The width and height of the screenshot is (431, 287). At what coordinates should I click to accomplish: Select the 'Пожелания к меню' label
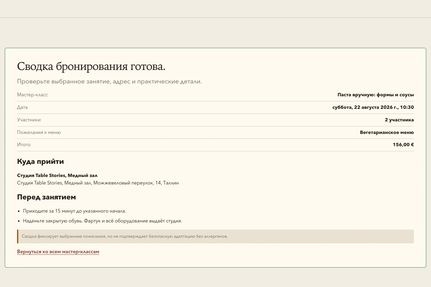point(39,132)
